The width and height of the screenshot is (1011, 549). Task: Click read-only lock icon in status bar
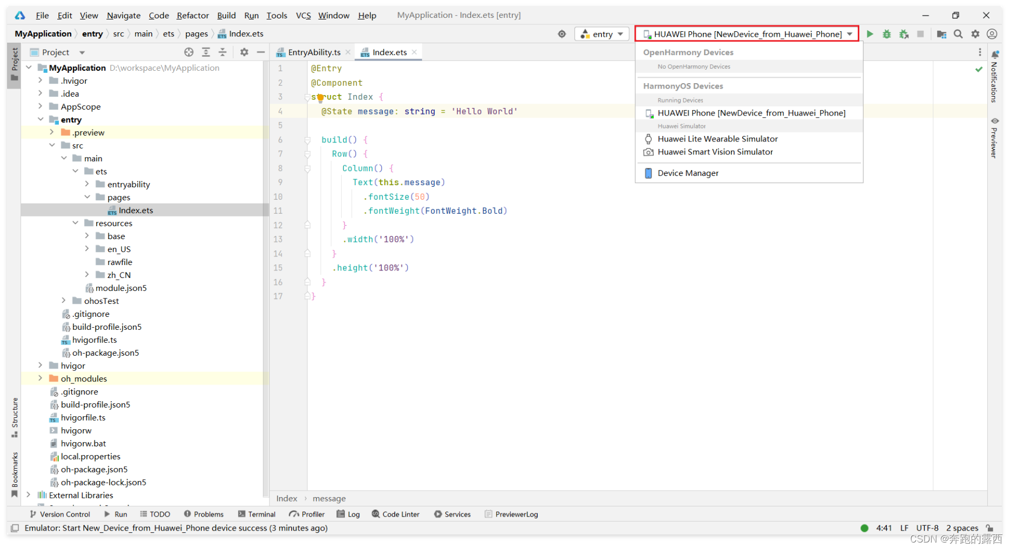click(x=989, y=528)
